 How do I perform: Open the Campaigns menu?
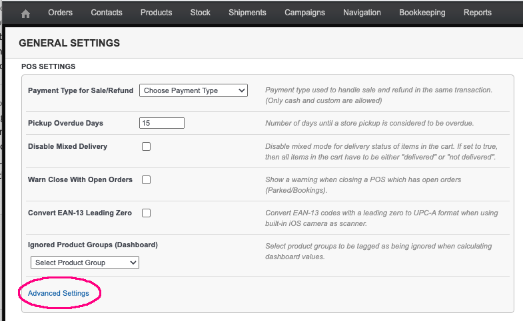304,13
